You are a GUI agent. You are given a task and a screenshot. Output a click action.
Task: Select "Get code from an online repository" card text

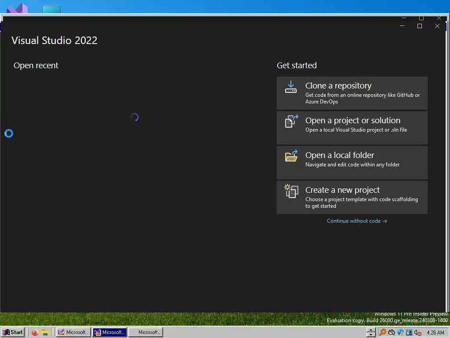click(x=363, y=98)
